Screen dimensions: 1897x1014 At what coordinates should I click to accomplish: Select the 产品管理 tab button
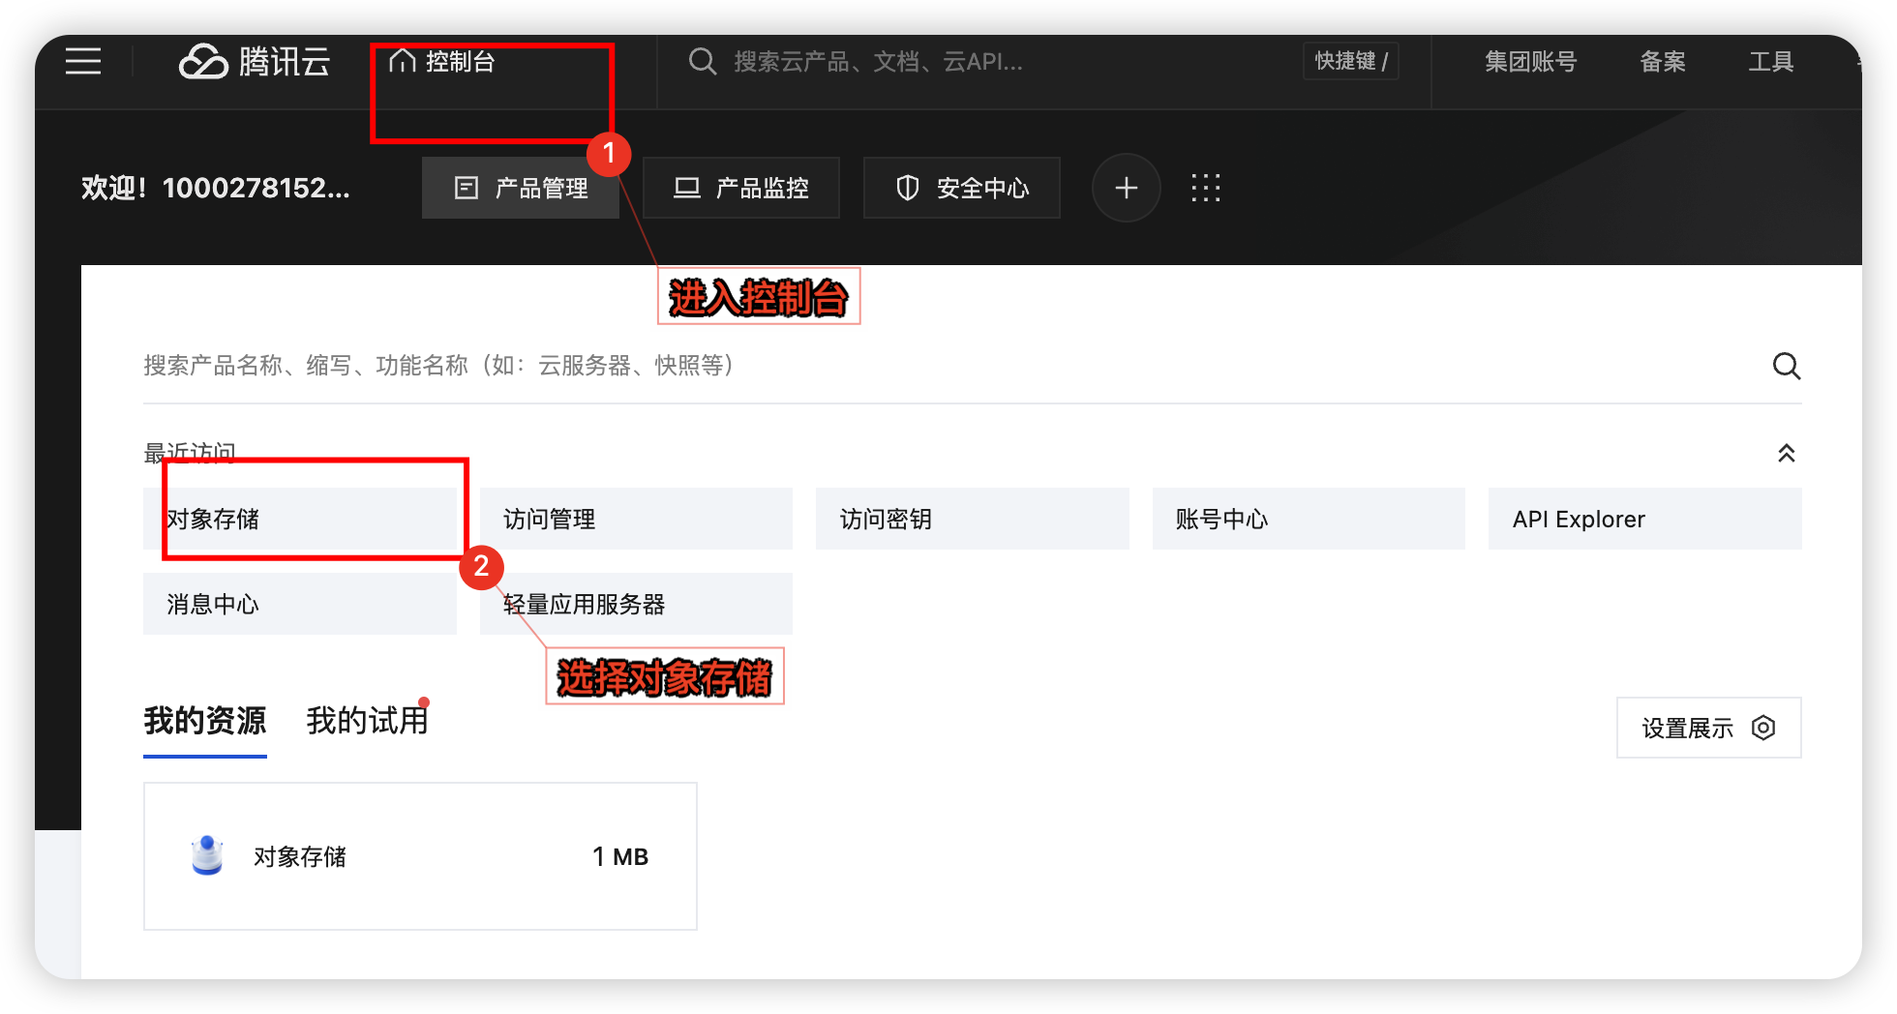point(521,188)
